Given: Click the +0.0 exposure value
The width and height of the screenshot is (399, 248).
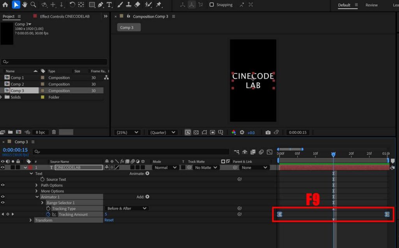Looking at the screenshot, I should click(x=251, y=133).
